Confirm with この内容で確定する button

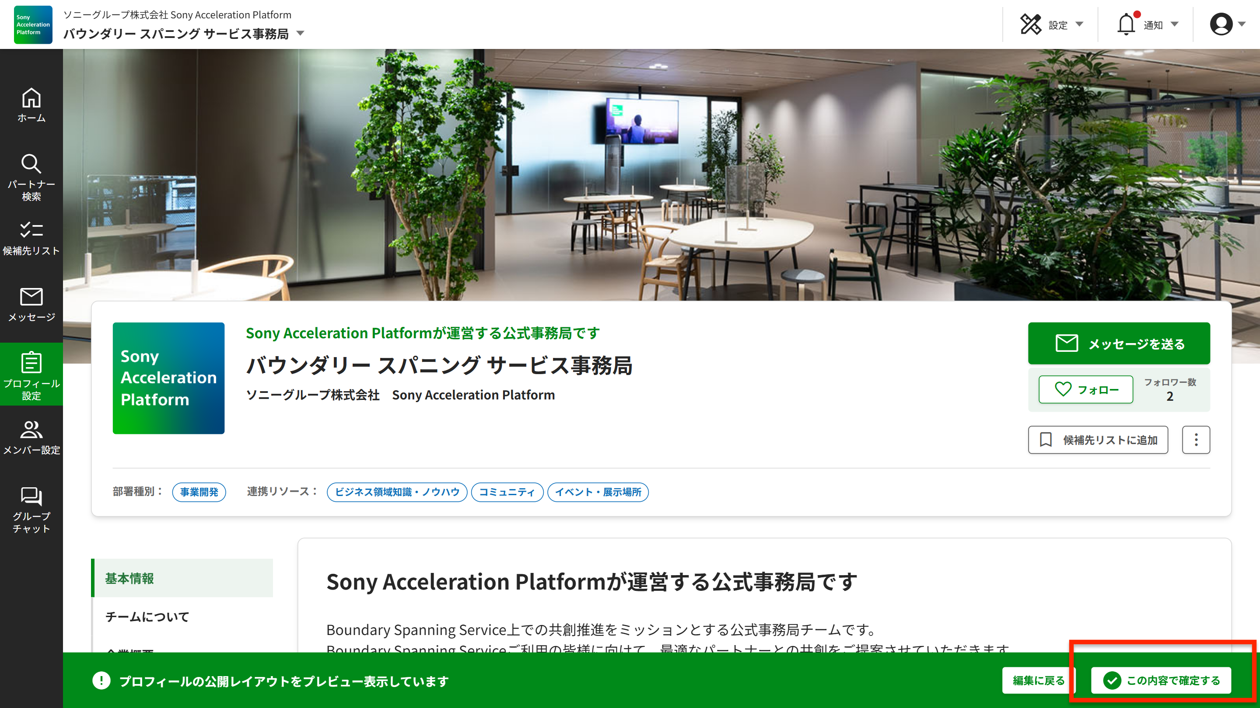[x=1161, y=680]
